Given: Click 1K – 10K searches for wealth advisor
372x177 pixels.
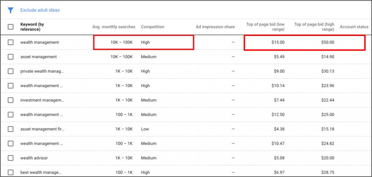Looking at the screenshot, I should tap(124, 158).
